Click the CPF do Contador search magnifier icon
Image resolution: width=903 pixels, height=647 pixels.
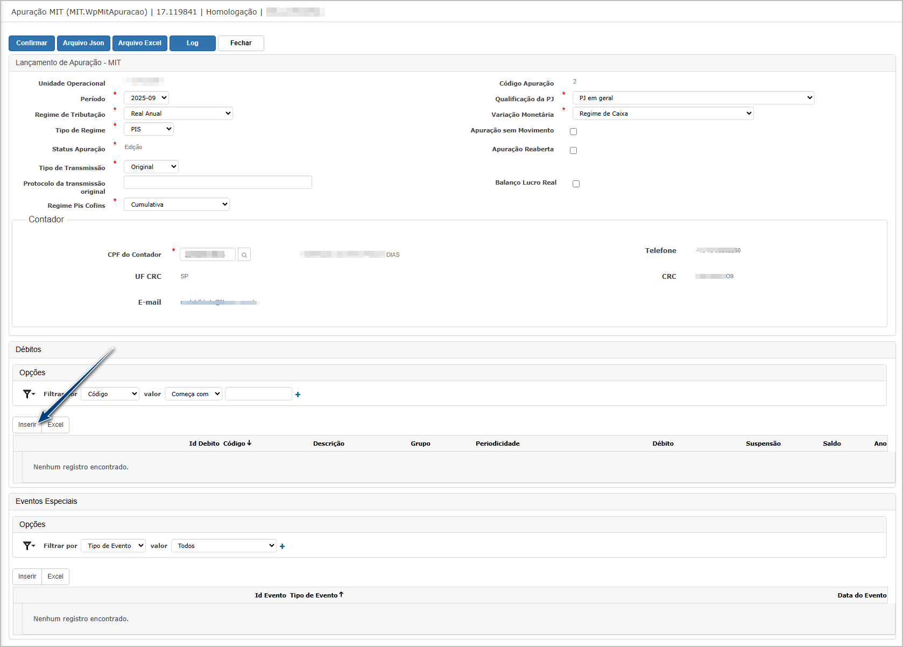244,255
